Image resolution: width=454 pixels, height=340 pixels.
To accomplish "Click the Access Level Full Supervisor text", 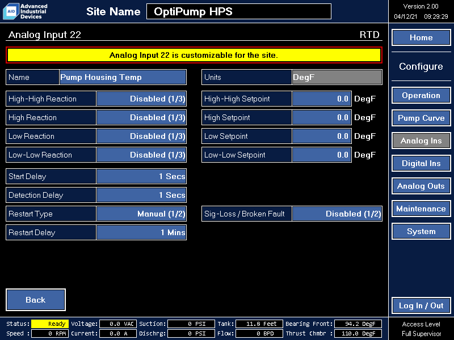I will pyautogui.click(x=421, y=329).
